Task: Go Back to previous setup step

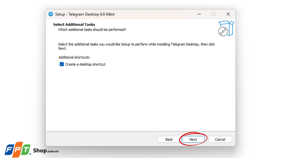Action: point(169,139)
